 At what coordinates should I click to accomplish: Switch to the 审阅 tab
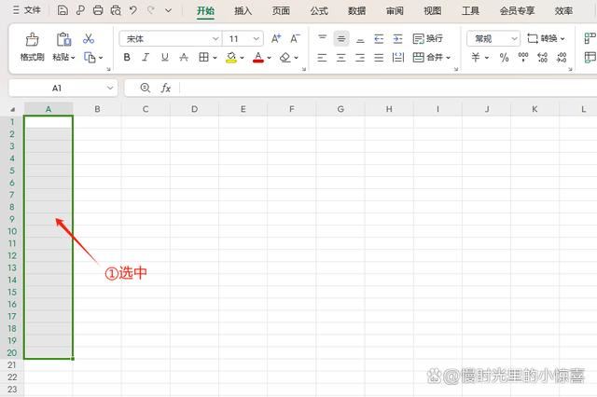[395, 11]
